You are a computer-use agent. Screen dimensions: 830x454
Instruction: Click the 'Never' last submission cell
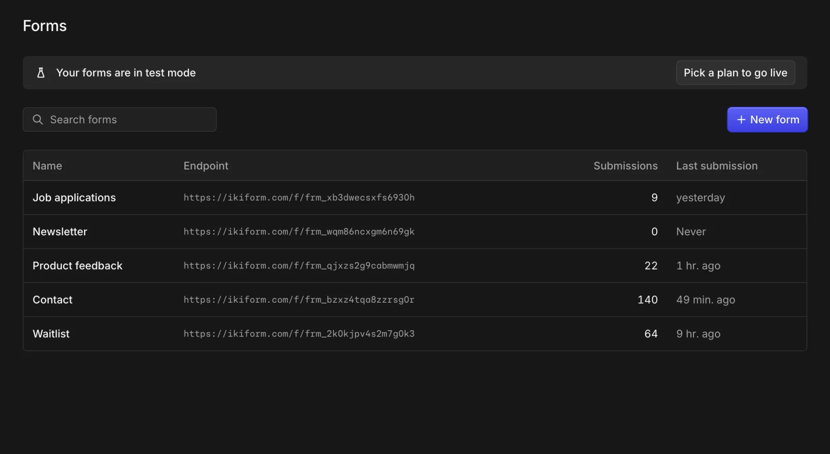click(691, 232)
